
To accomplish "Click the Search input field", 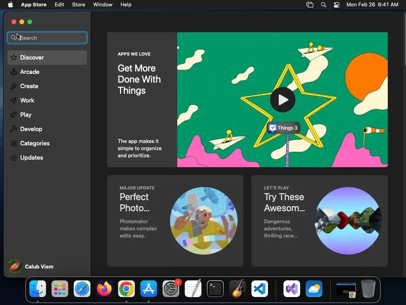I will click(x=47, y=38).
